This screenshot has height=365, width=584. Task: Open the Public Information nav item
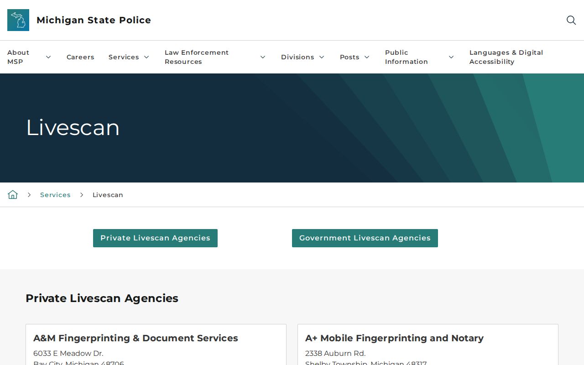click(407, 57)
